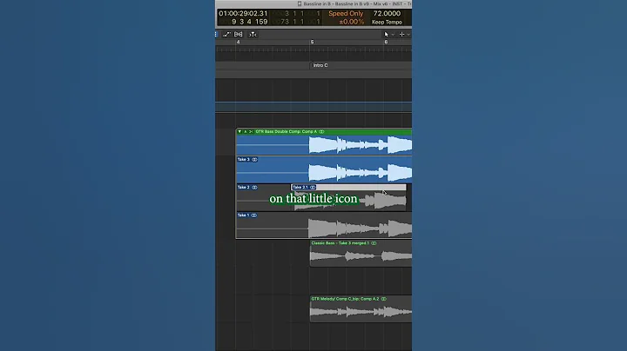Select the Take 1 label
Viewport: 627px width, 351px height.
click(243, 215)
